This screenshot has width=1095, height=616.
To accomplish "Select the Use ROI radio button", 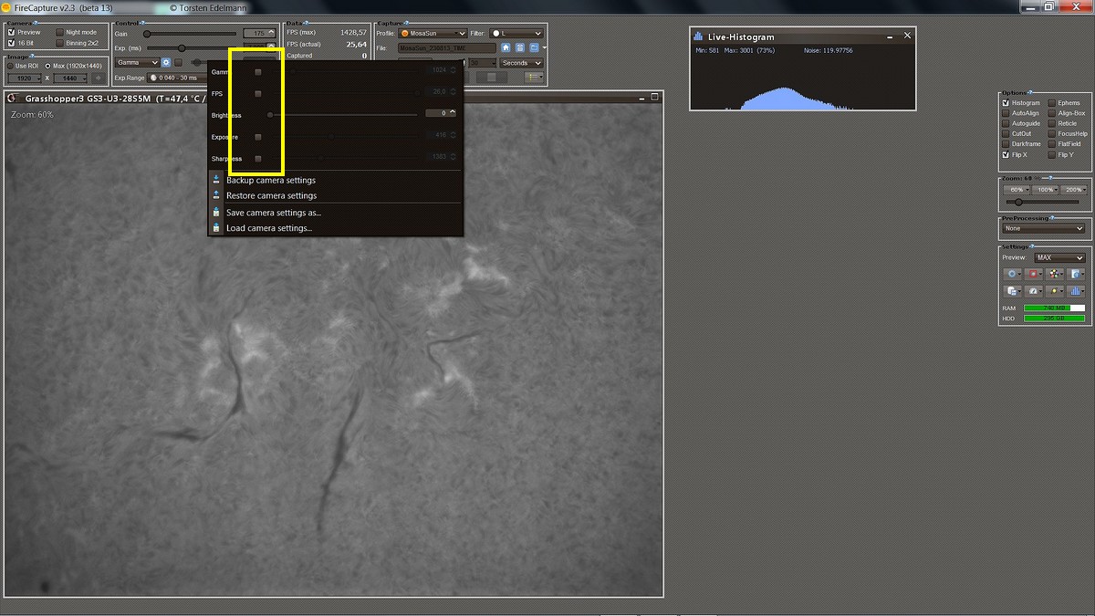I will click(x=10, y=66).
